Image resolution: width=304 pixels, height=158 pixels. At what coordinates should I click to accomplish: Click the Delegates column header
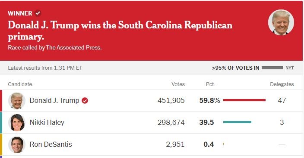click(282, 84)
